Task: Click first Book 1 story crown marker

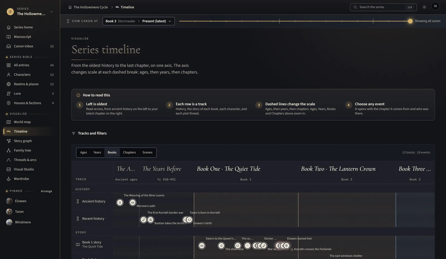Action: [202, 246]
